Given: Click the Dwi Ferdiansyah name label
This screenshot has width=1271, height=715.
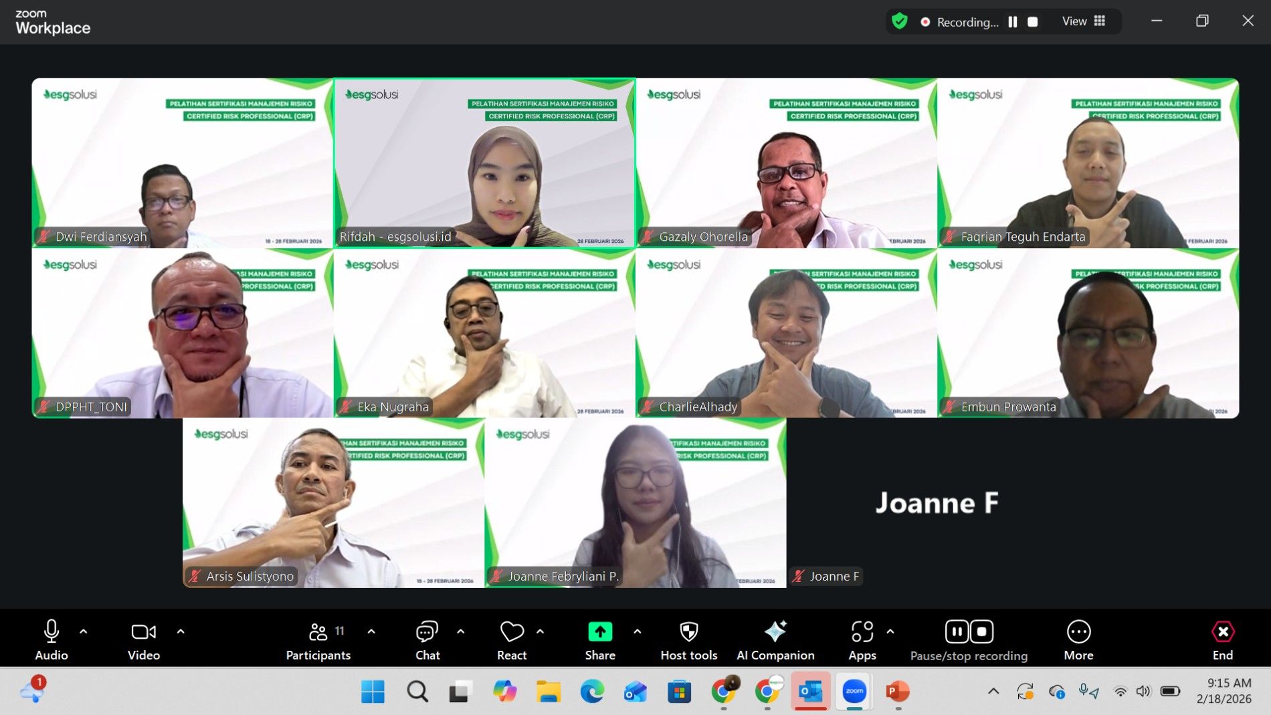Looking at the screenshot, I should [101, 237].
